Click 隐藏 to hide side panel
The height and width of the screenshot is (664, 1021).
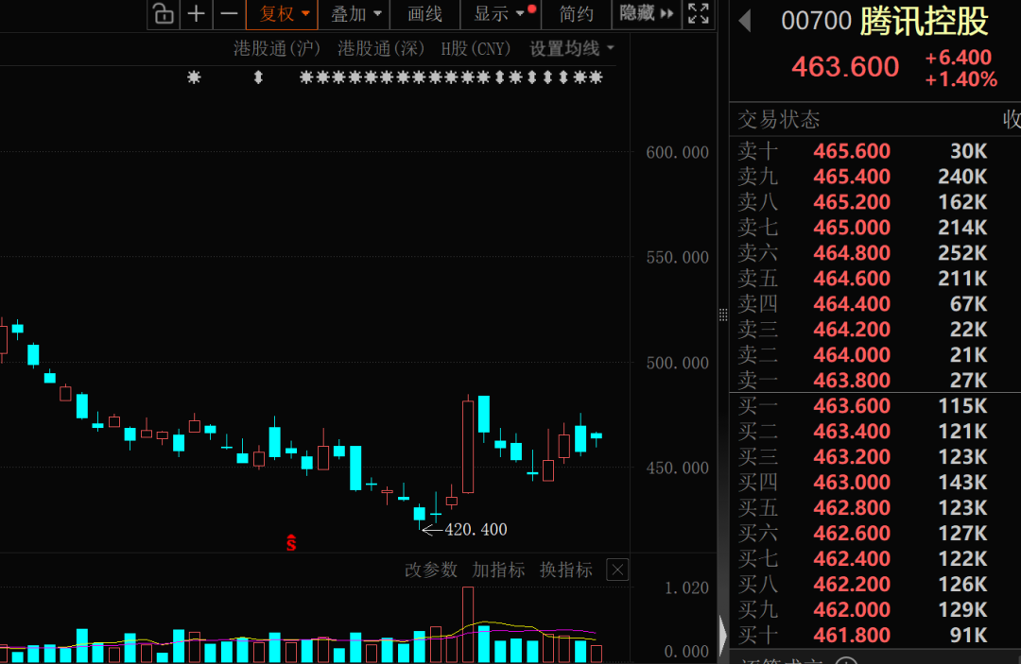647,13
